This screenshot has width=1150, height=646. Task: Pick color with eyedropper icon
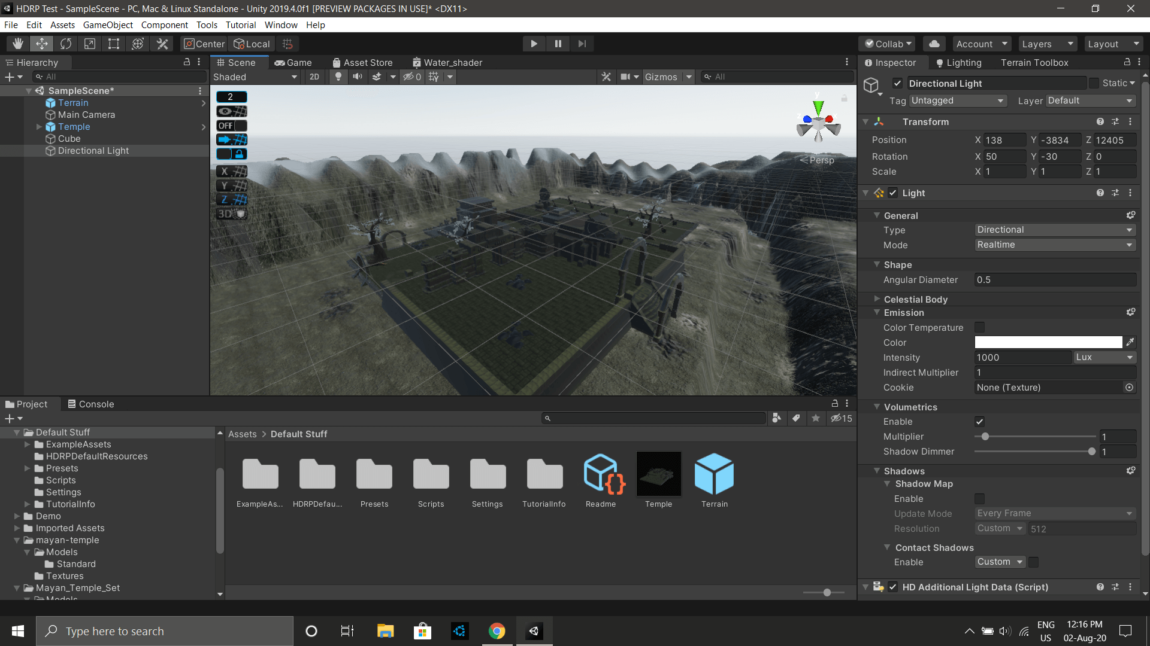point(1130,342)
